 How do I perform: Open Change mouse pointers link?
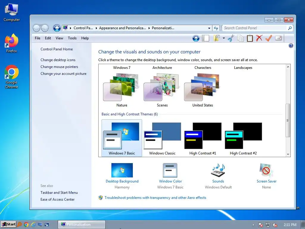[x=59, y=67]
